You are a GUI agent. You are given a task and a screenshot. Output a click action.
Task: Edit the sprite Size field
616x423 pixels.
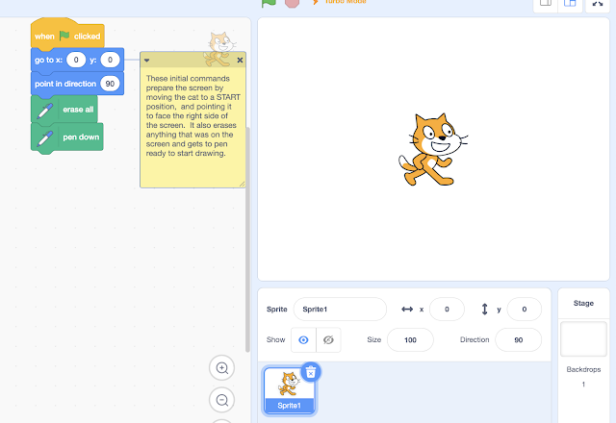pos(410,339)
